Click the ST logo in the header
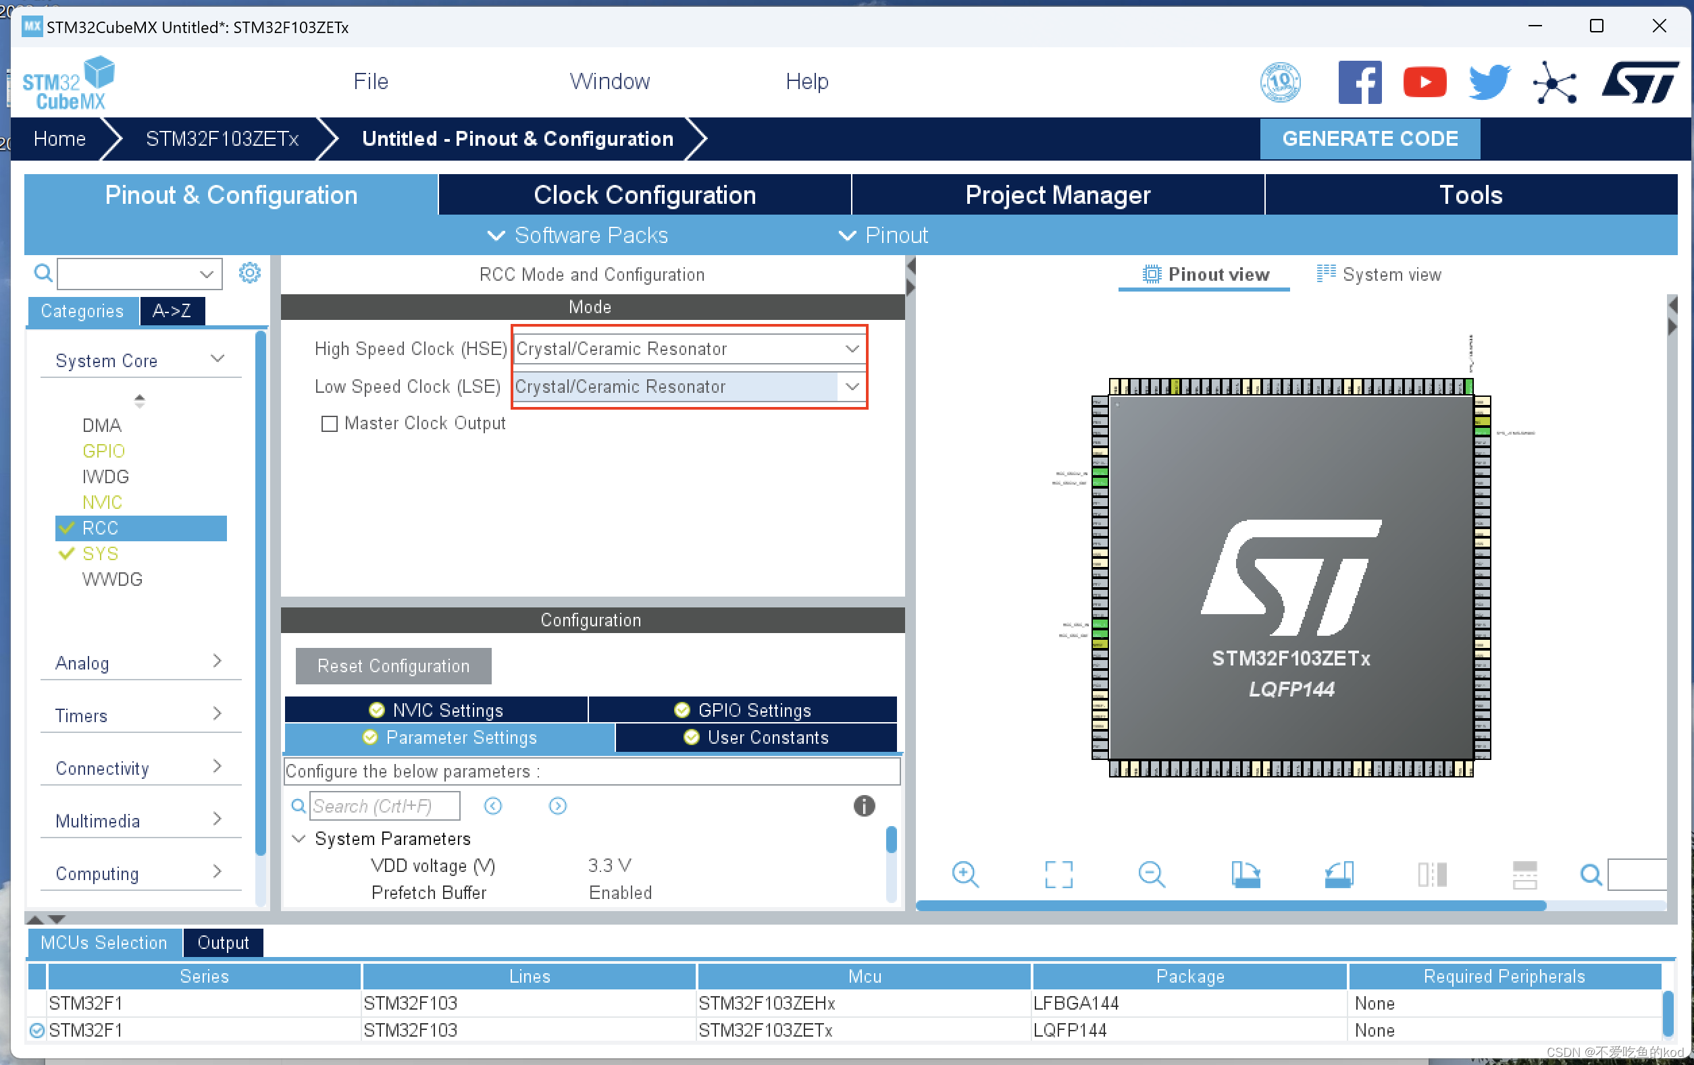The height and width of the screenshot is (1065, 1694). 1641,81
